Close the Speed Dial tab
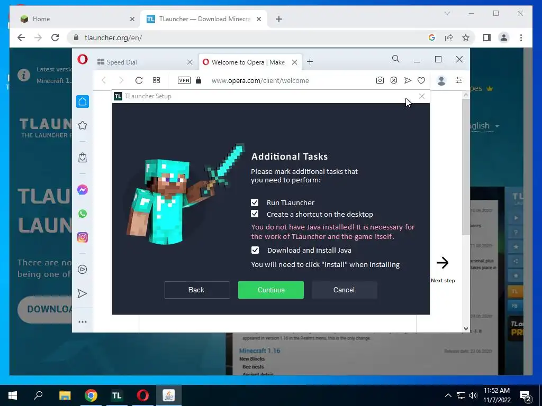Viewport: 542px width, 406px height. 189,62
